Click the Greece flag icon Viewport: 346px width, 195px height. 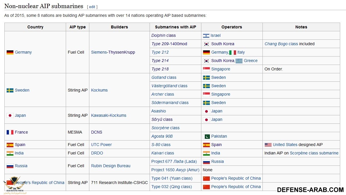[x=239, y=61]
